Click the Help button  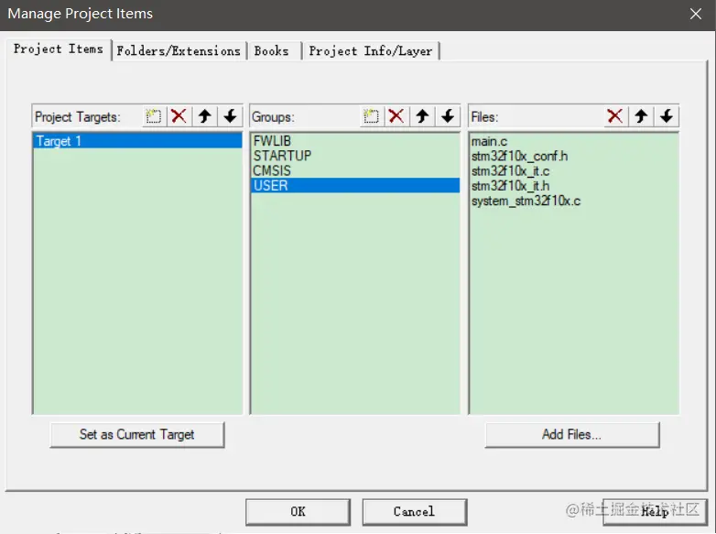(x=655, y=512)
